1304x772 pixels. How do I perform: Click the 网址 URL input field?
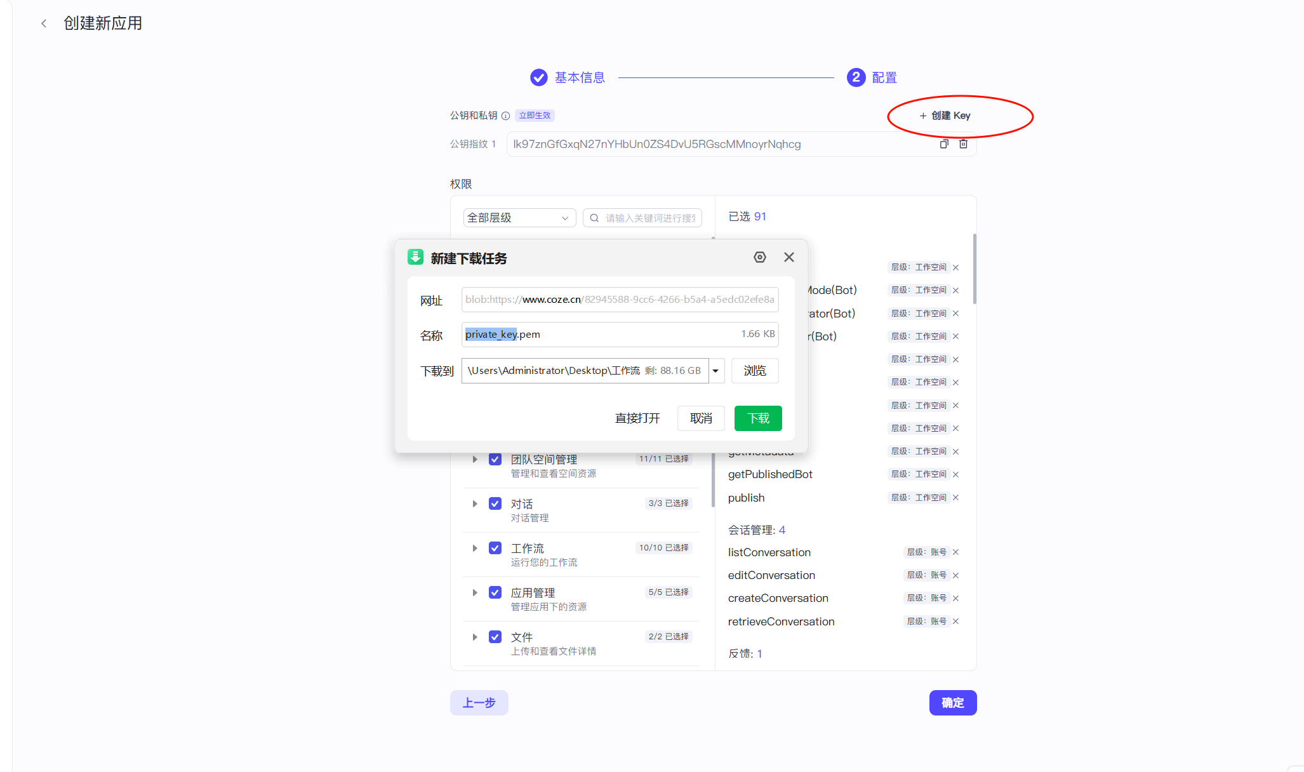pos(620,300)
